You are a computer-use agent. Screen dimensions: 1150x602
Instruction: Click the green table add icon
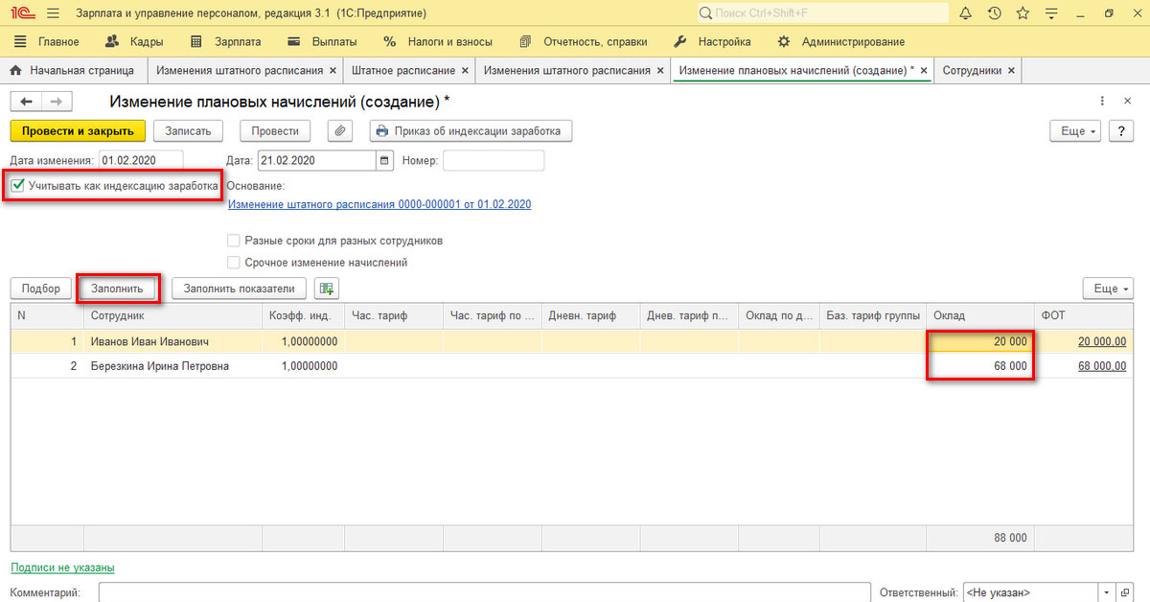tap(327, 289)
